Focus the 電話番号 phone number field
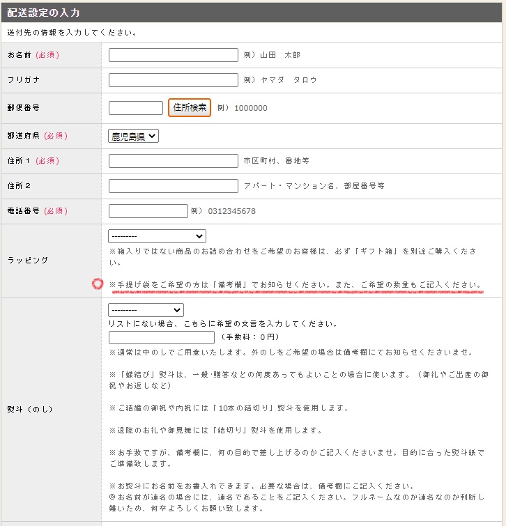This screenshot has height=526, width=506. [148, 211]
